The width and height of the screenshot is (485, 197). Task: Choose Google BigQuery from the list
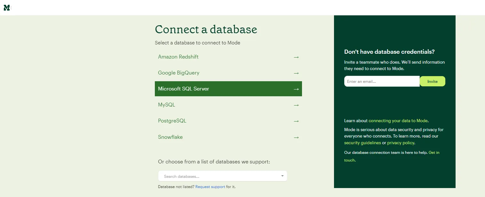179,73
